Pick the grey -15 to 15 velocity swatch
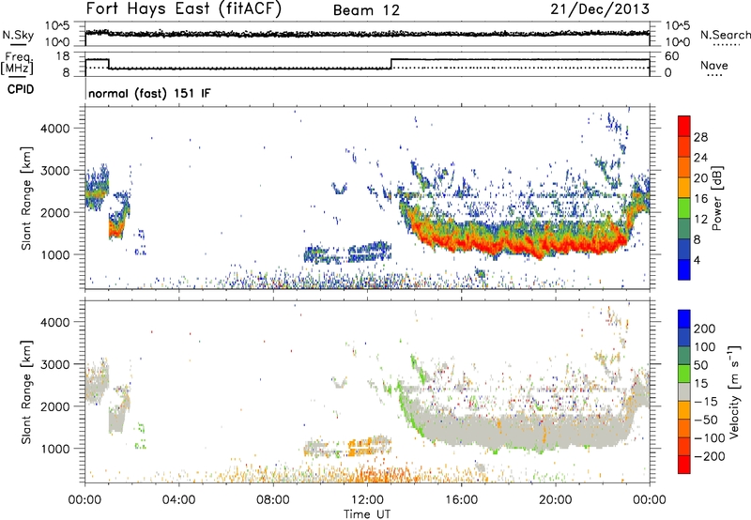Screen dimensions: 751x520 tap(684, 391)
